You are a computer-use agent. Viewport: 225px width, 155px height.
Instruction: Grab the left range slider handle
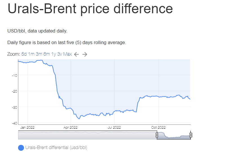pyautogui.click(x=157, y=136)
